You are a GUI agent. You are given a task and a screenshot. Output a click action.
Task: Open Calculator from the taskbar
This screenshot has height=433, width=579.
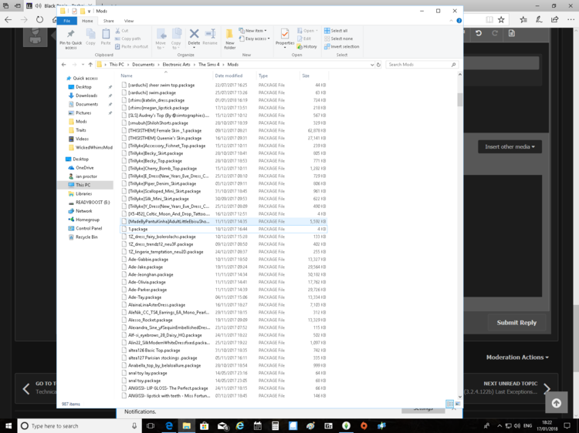(x=275, y=425)
